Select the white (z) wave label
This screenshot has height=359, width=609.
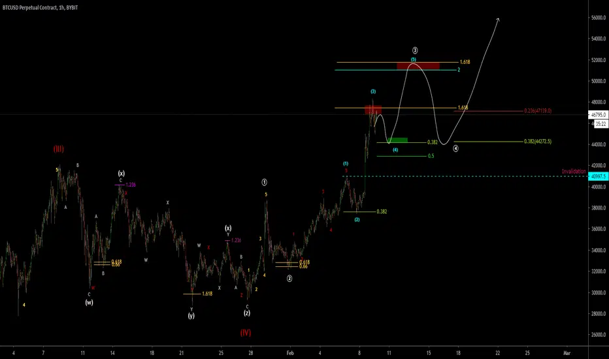(247, 313)
